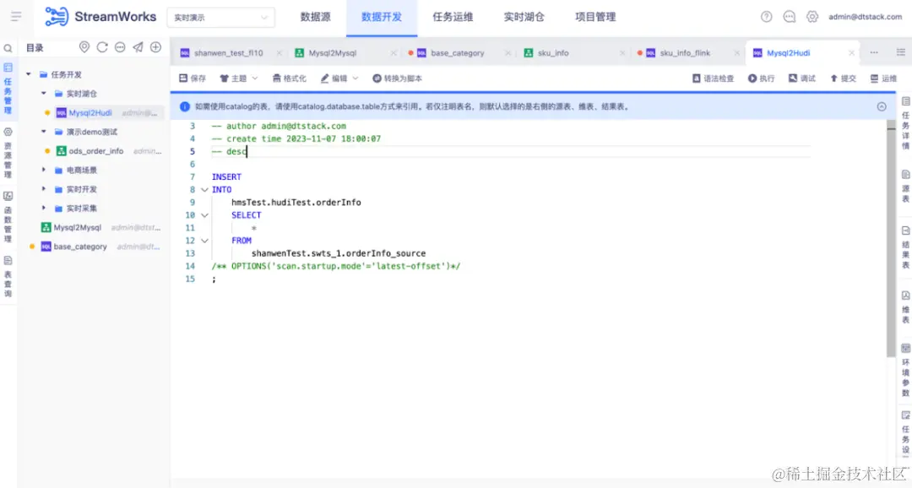The height and width of the screenshot is (488, 912).
Task: Go to 任务运维 top menu
Action: coord(453,17)
